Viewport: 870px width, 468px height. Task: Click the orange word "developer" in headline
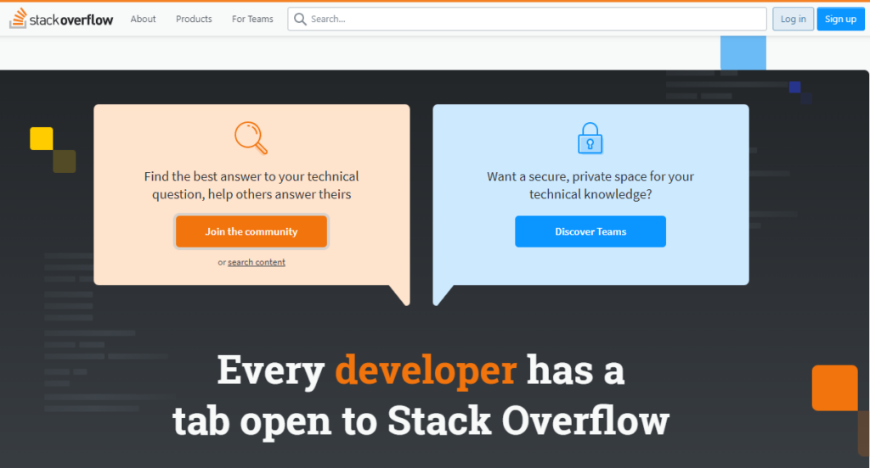[426, 370]
